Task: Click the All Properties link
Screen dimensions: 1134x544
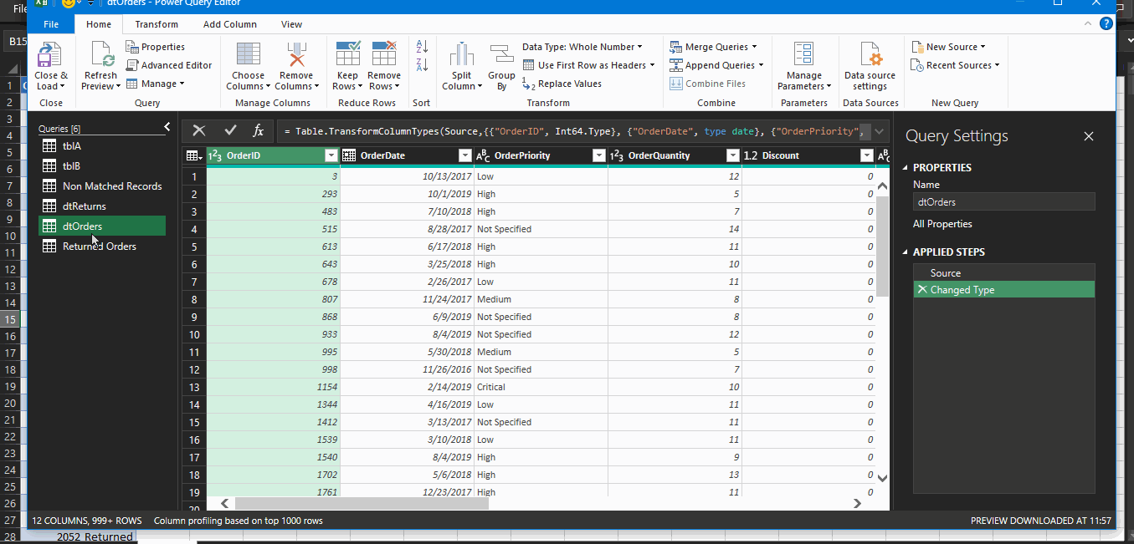Action: (942, 224)
